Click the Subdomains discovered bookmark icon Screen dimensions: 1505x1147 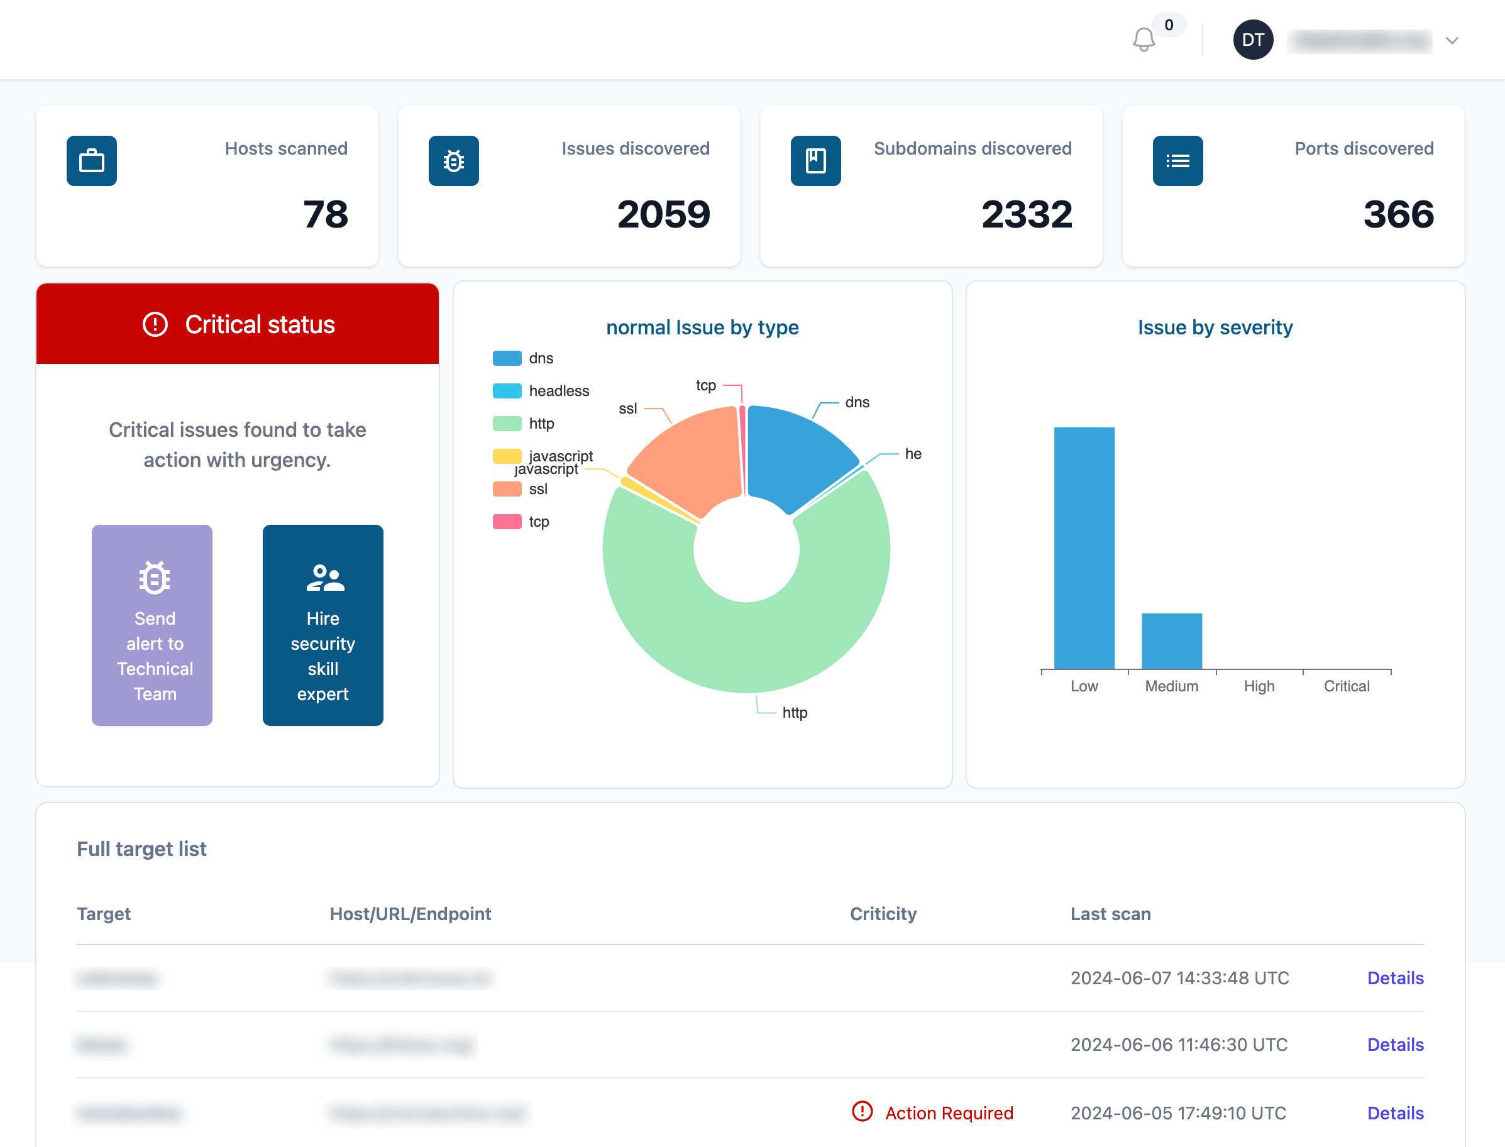[x=815, y=161]
